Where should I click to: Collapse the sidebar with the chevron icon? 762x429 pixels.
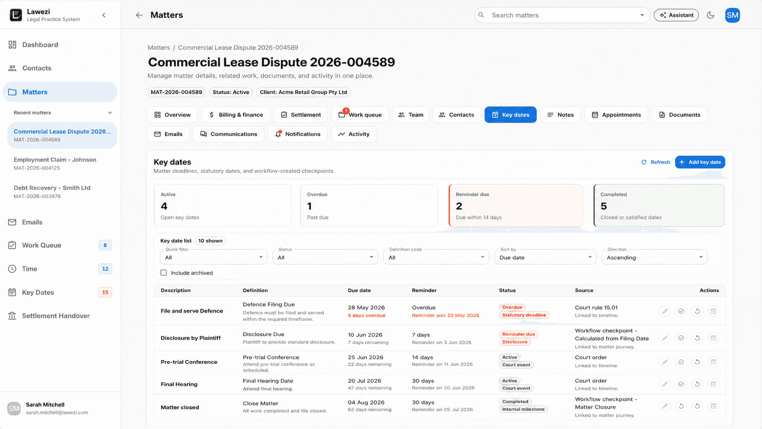pyautogui.click(x=104, y=15)
